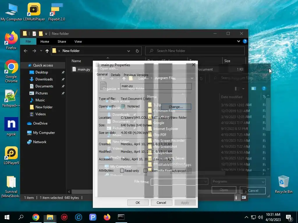298x223 pixels.
Task: Expand the Explorer ribbon chevron
Action: point(239,41)
